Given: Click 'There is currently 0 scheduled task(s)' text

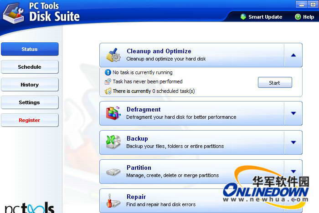Looking at the screenshot, I should click(x=154, y=91).
